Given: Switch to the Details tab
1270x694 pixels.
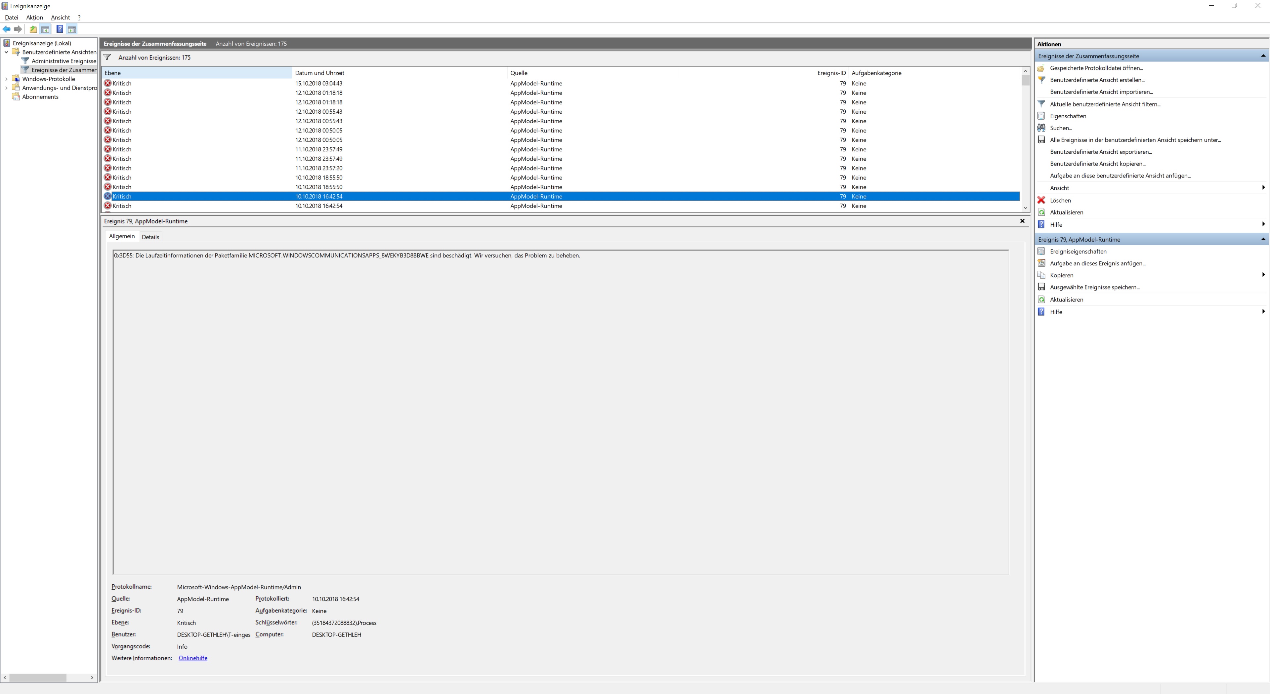Looking at the screenshot, I should click(150, 237).
